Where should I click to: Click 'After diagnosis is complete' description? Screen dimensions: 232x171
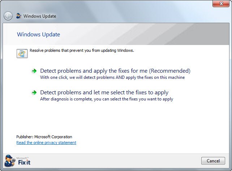click(107, 99)
